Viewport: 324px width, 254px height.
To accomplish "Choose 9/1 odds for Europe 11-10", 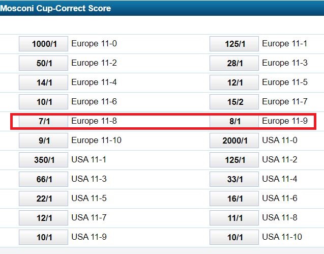I will [x=44, y=140].
